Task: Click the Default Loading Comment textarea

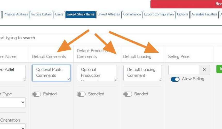Action: coord(142,73)
